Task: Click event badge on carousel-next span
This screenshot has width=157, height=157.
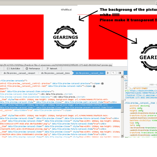Action: coord(94,86)
